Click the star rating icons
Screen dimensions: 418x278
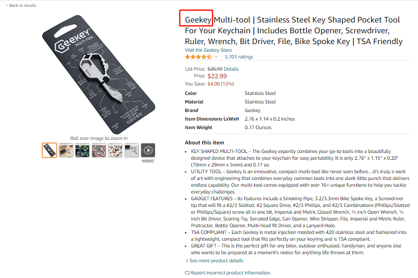coord(198,57)
